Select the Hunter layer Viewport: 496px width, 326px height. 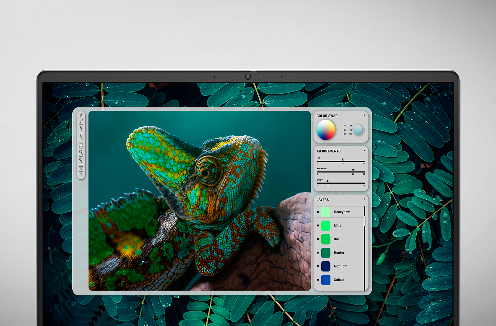(339, 253)
